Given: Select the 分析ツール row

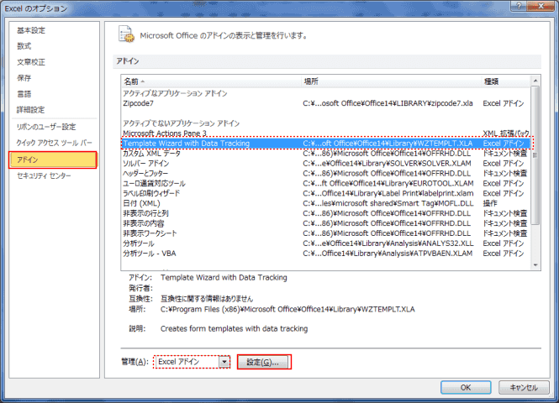Looking at the screenshot, I should pos(326,243).
